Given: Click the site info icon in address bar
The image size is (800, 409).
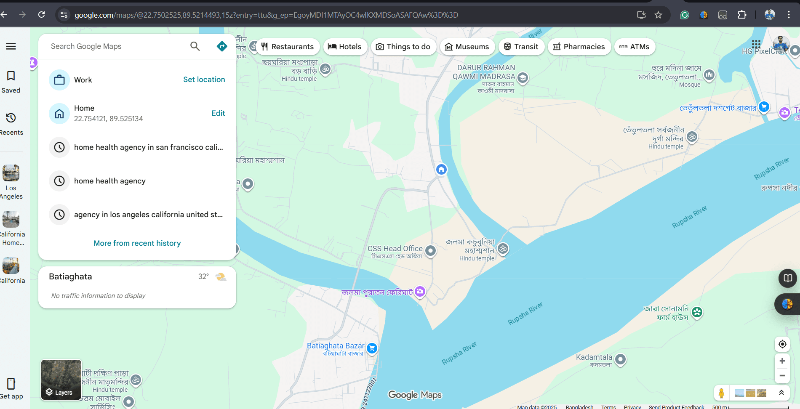Looking at the screenshot, I should [64, 15].
